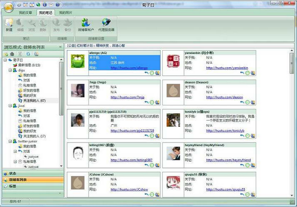Open the 状态 panel in sidebar
Image resolution: width=297 pixels, height=207 pixels.
13,173
